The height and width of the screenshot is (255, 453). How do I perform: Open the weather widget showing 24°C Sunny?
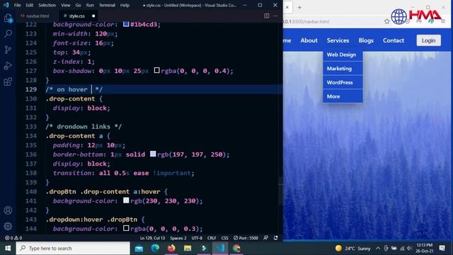click(x=353, y=249)
